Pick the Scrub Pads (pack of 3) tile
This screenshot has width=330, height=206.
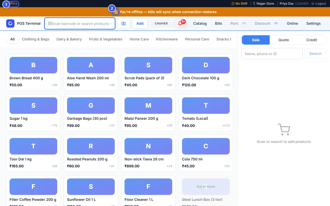coord(148,72)
